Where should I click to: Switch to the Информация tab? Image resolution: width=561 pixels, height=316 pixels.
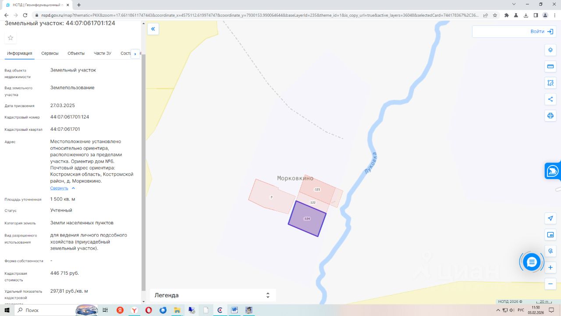pyautogui.click(x=20, y=53)
